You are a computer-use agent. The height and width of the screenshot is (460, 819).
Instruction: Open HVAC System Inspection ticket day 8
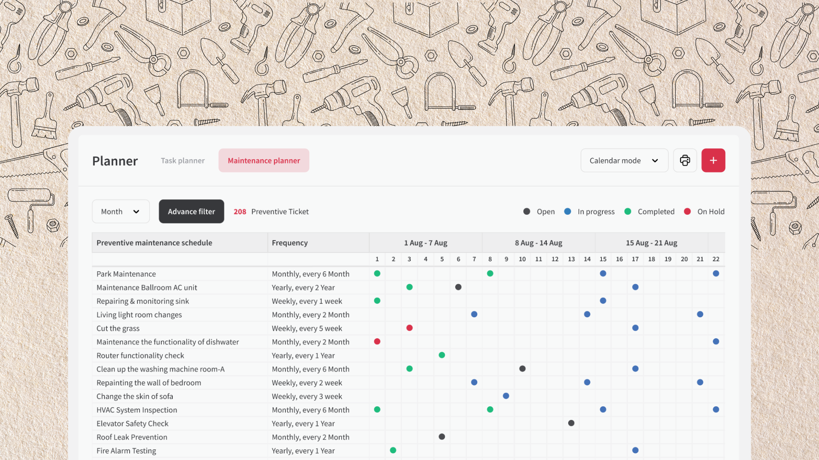tap(490, 410)
